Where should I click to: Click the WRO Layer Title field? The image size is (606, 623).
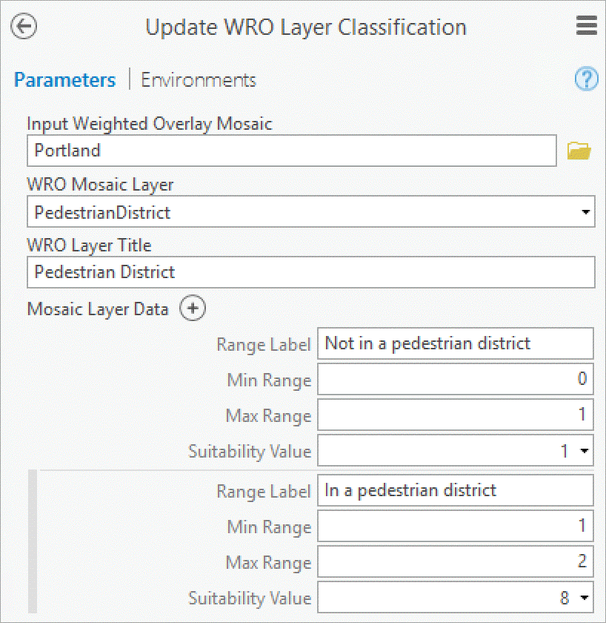click(x=310, y=272)
